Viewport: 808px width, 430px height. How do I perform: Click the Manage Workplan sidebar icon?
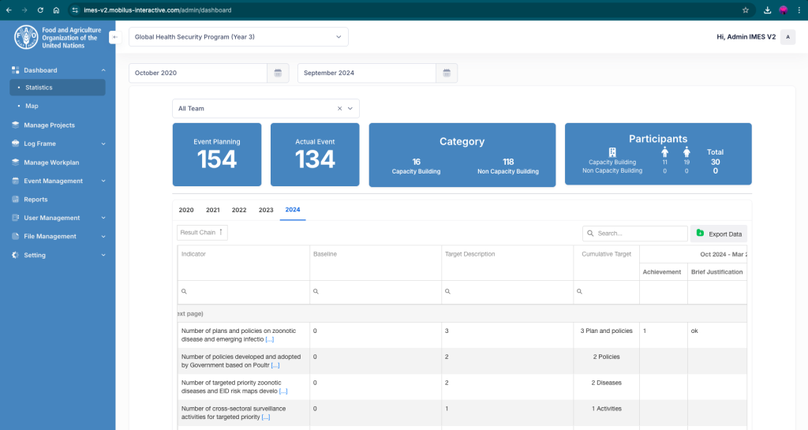click(x=16, y=163)
